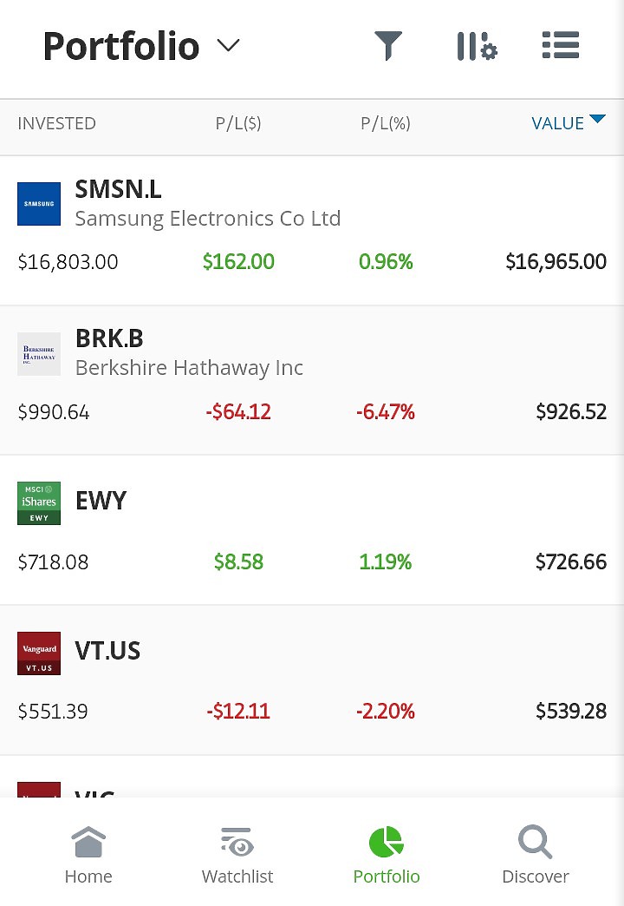Switch to list view icon
The image size is (624, 906).
click(561, 45)
